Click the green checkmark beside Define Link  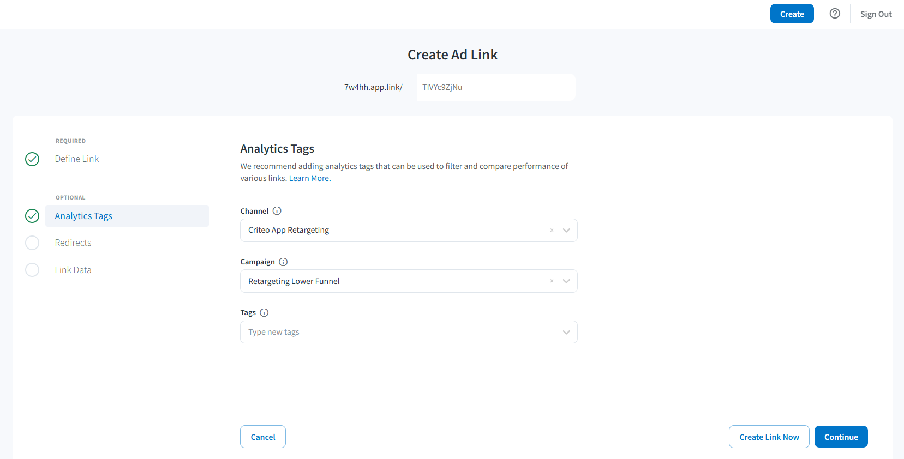[32, 159]
